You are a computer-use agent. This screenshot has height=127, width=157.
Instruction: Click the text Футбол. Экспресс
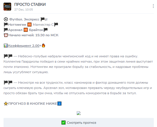pos(24,19)
